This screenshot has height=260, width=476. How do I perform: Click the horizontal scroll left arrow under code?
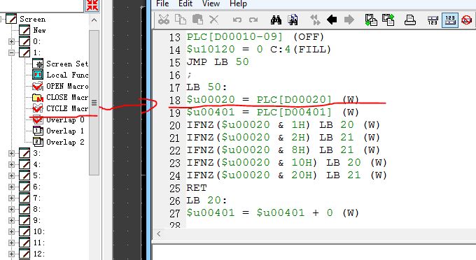click(158, 234)
